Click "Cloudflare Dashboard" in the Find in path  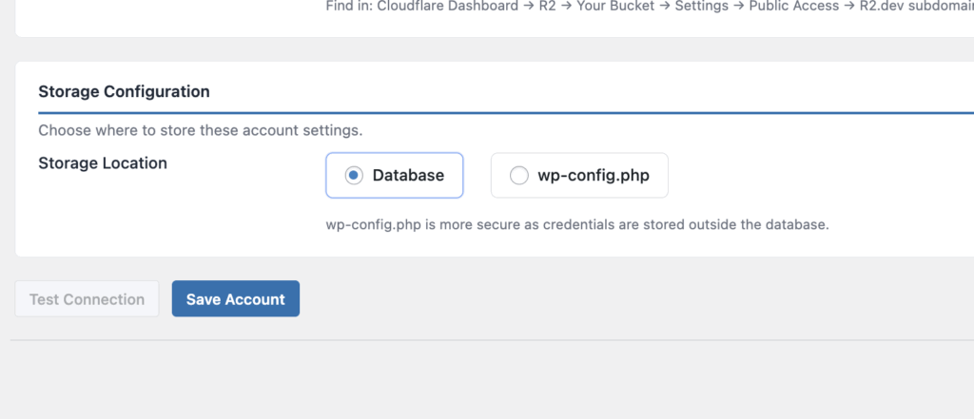(445, 5)
